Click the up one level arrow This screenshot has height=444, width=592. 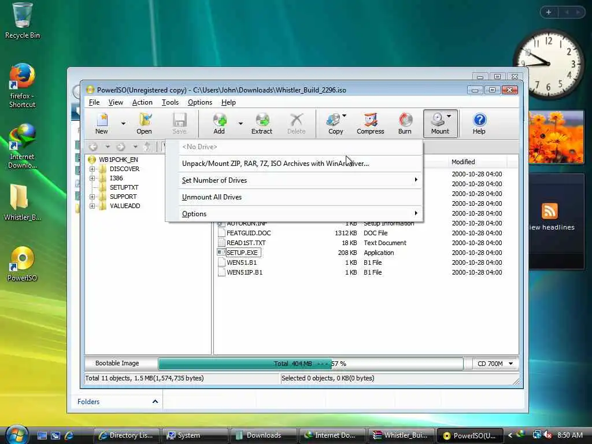[x=147, y=146]
